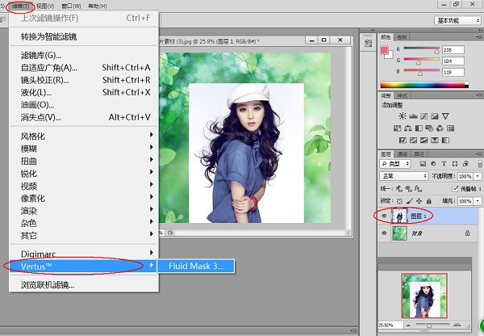
Task: Add a Channel Mixer adjustment layer
Action: [440, 128]
